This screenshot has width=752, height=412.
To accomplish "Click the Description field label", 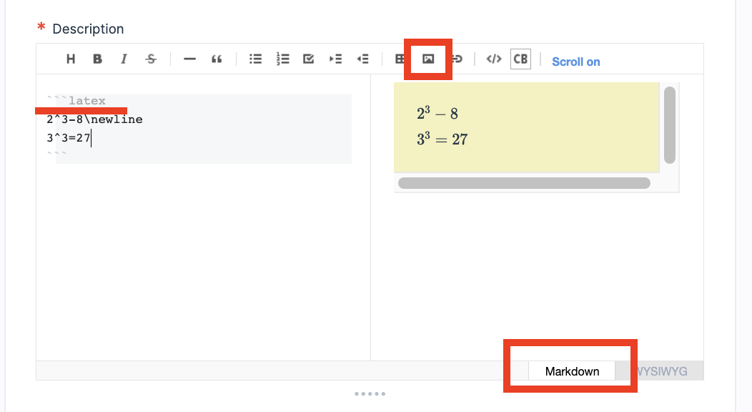I will [x=88, y=29].
